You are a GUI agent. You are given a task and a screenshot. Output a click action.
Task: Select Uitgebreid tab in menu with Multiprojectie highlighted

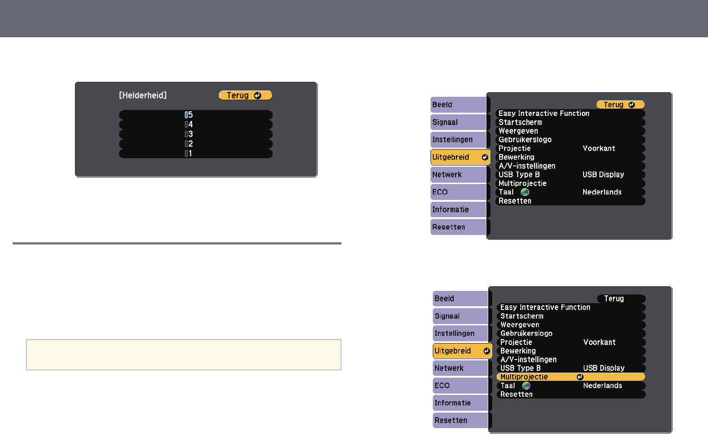[x=462, y=351]
